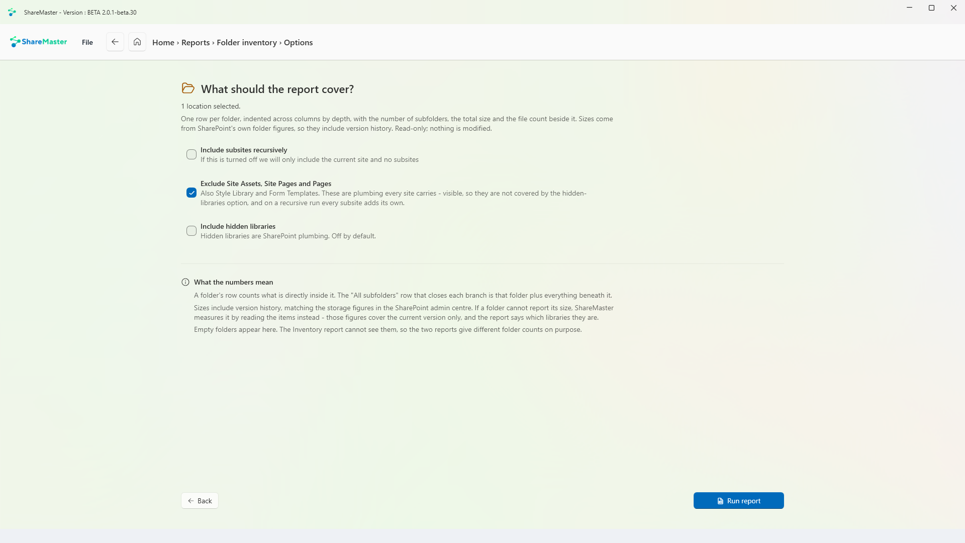Image resolution: width=965 pixels, height=543 pixels.
Task: Click the Back button at the bottom
Action: coord(200,501)
